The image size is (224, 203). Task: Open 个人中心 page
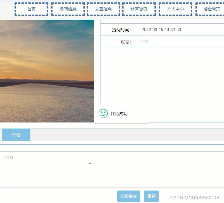tap(175, 9)
